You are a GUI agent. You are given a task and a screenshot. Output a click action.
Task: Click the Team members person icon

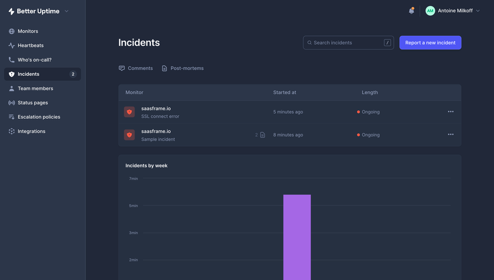pos(12,89)
